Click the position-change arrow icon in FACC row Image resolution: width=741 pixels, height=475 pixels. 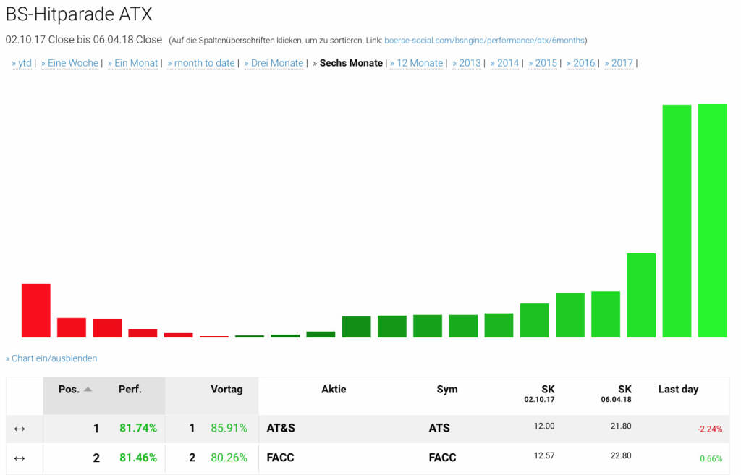[20, 458]
